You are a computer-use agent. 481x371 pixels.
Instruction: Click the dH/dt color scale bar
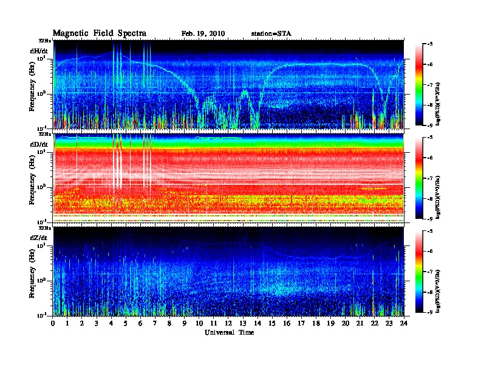(x=419, y=85)
